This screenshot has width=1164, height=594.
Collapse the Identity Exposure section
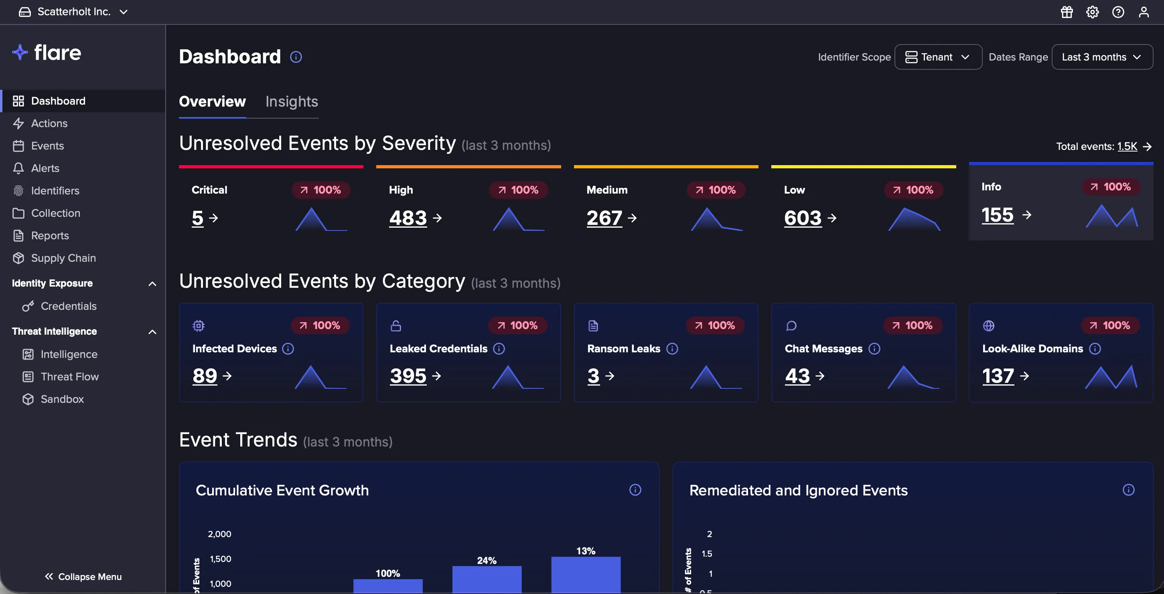152,283
